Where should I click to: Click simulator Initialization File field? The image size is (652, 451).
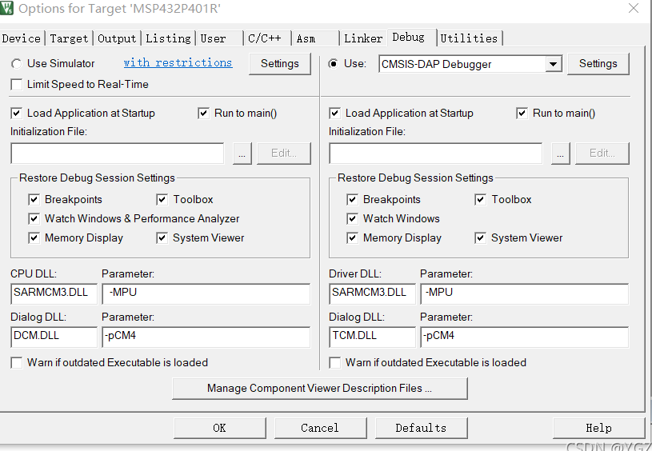click(x=118, y=154)
